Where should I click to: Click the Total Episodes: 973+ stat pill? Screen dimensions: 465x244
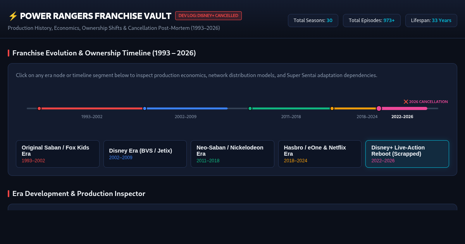372,21
